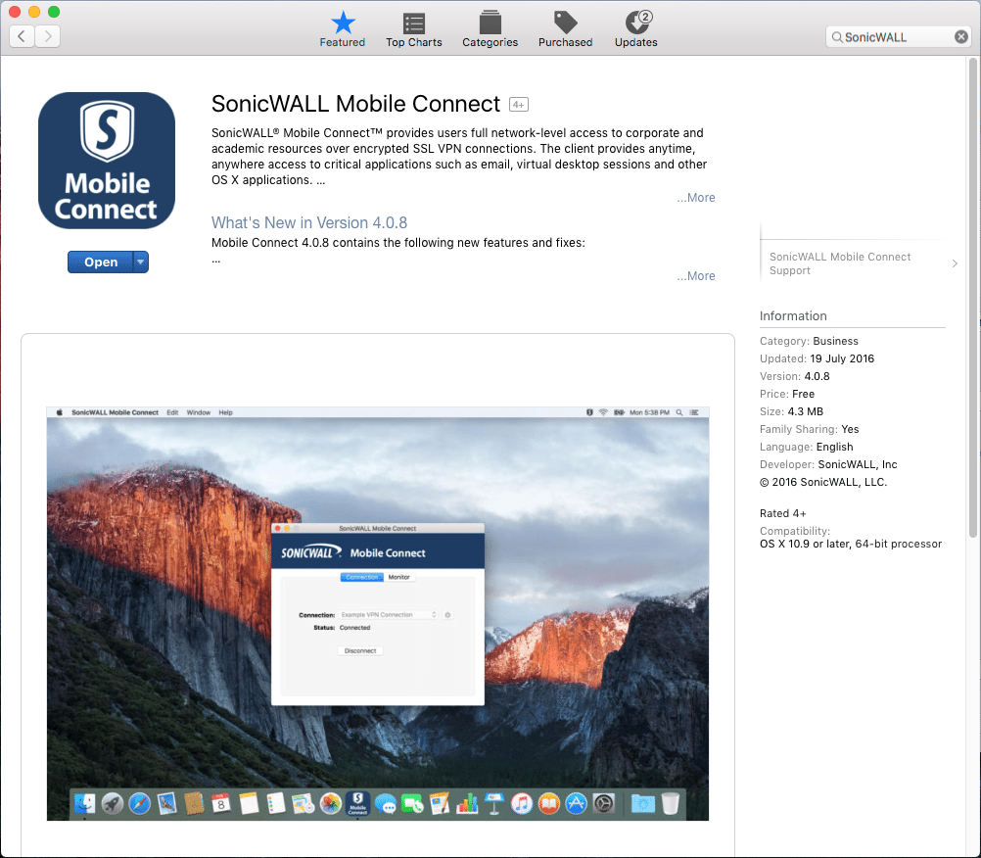Navigate back with the left arrow
The height and width of the screenshot is (858, 981).
point(22,36)
